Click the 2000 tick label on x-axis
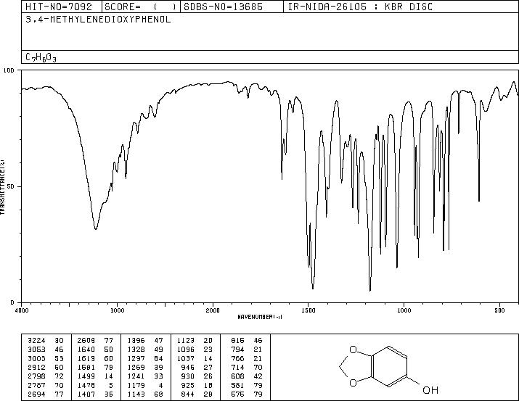Viewport: 519px width, 401px height. point(213,310)
